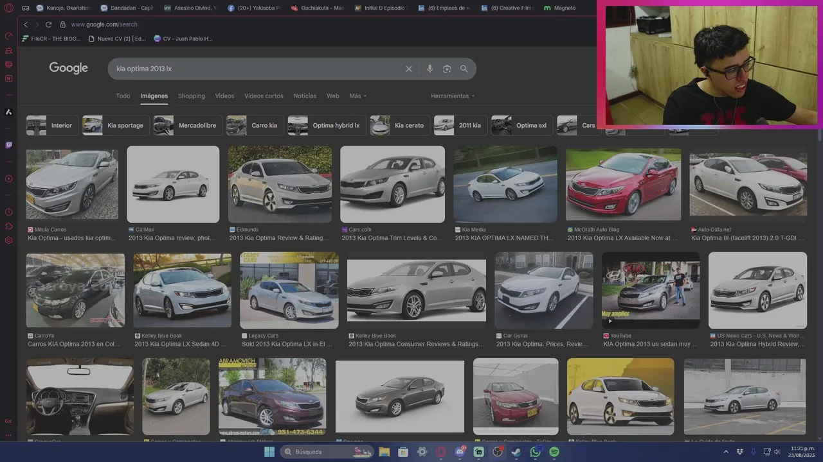Click the Windows Búsqueda search box

[327, 452]
